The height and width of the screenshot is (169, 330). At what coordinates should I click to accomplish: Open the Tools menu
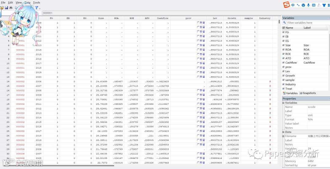click(x=36, y=2)
